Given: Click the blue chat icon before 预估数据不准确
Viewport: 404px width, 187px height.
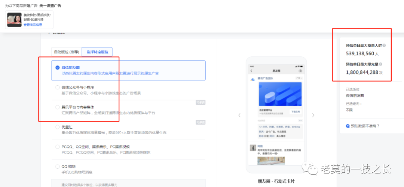Looking at the screenshot, I should (348, 126).
